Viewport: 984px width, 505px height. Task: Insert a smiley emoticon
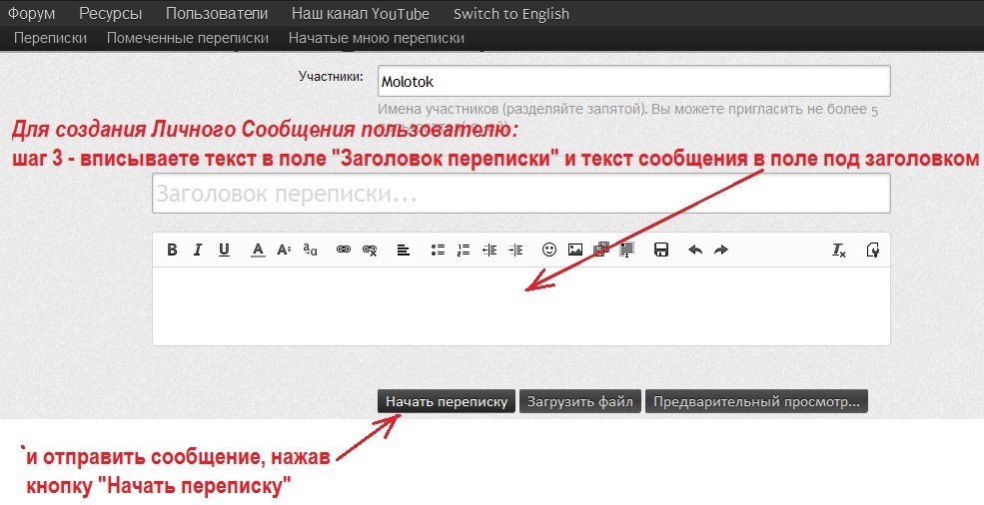point(548,251)
